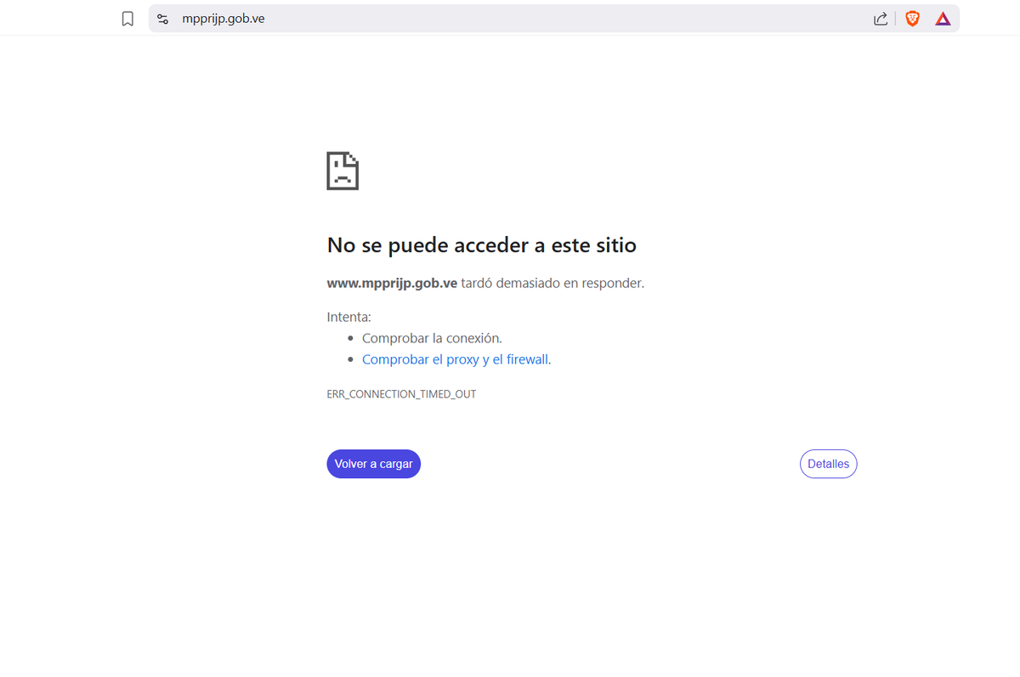Click the heading No se puede acceder a este sitio
Viewport: 1020px width, 677px height.
[x=482, y=245]
